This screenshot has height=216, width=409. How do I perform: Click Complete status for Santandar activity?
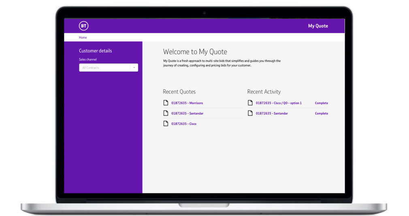(x=322, y=114)
